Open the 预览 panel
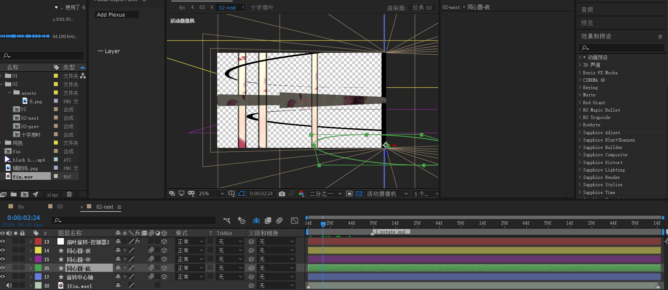 [x=587, y=23]
